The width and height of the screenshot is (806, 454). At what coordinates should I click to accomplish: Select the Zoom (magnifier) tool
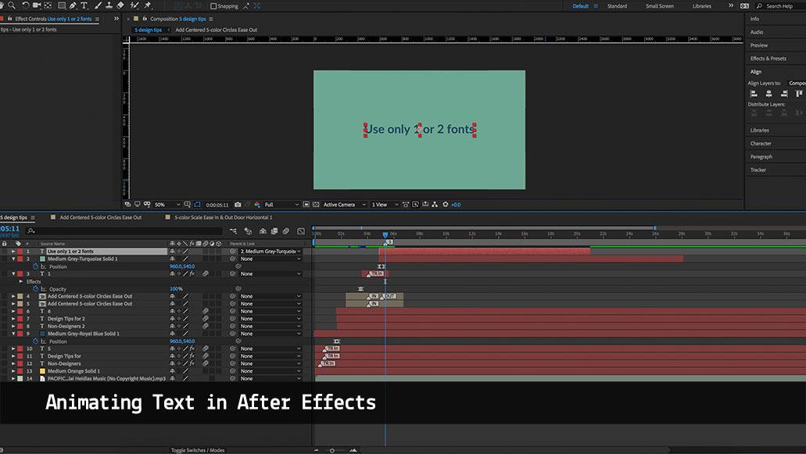[11, 5]
